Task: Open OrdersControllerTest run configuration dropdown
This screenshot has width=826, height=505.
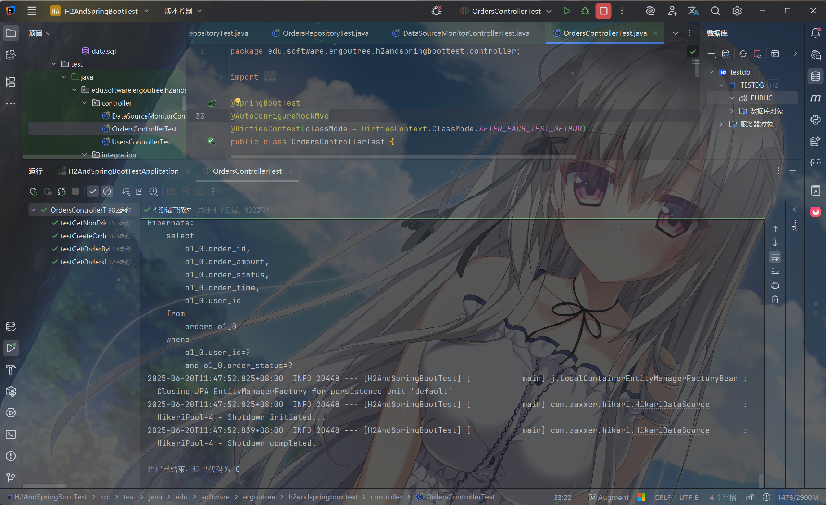Action: pos(505,11)
